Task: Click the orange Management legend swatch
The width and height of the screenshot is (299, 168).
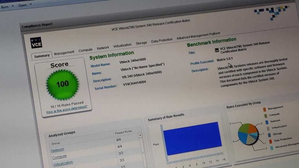Action: point(264,109)
